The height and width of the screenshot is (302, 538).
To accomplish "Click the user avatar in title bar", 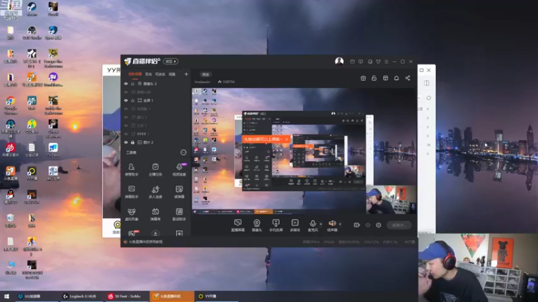I will click(x=339, y=61).
